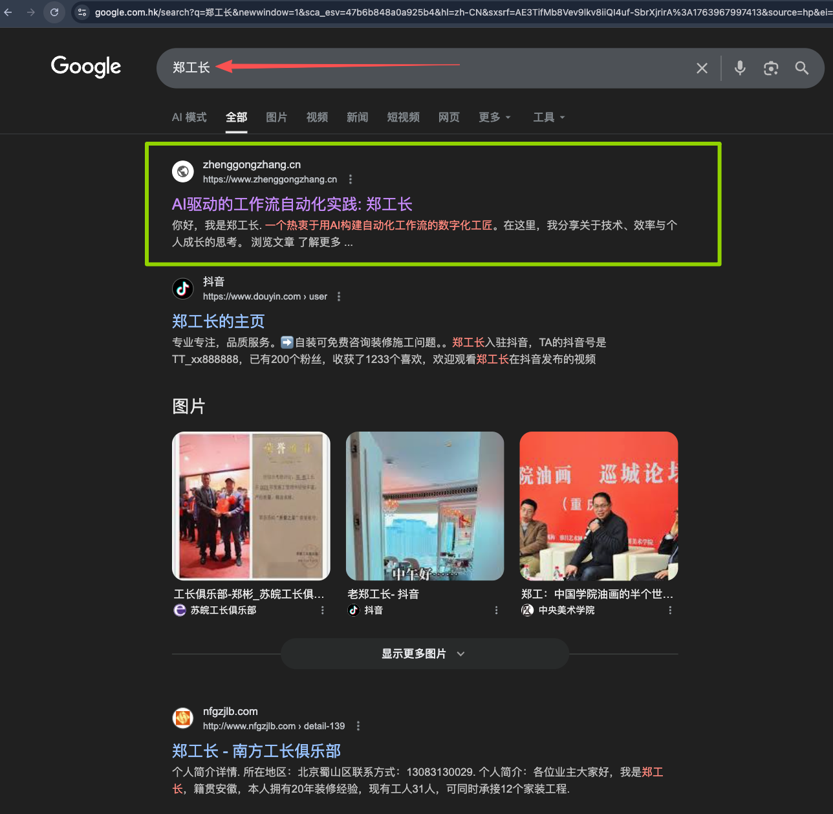Open three-dot menu for zhenggongzhang.cn result
Viewport: 833px width, 814px height.
pyautogui.click(x=351, y=179)
